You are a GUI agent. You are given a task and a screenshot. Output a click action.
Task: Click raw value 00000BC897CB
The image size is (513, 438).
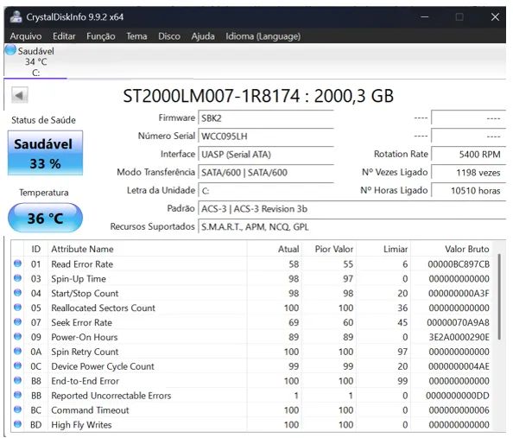pos(459,264)
